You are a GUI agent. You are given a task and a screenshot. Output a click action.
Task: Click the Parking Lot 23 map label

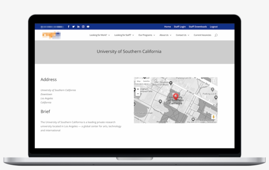pos(183,78)
